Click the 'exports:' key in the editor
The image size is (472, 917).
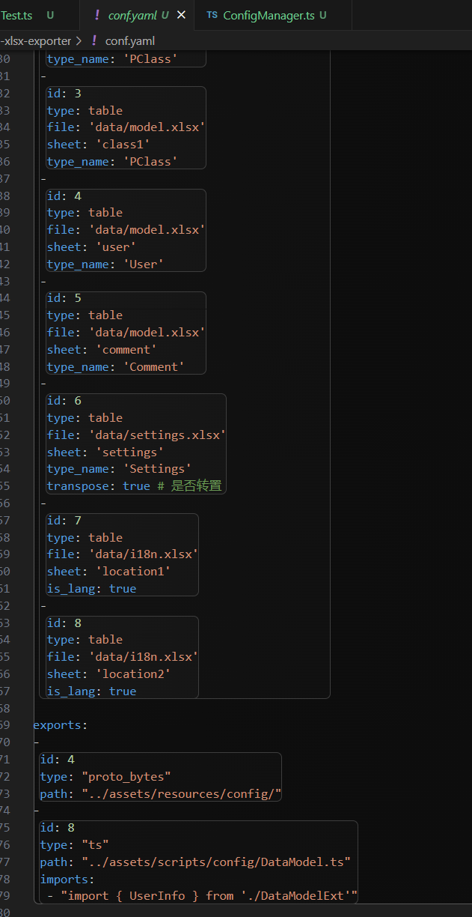point(60,725)
